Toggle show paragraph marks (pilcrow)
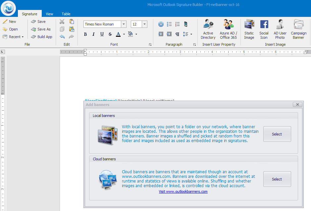Viewport: 311px width, 211px height. pos(177,34)
